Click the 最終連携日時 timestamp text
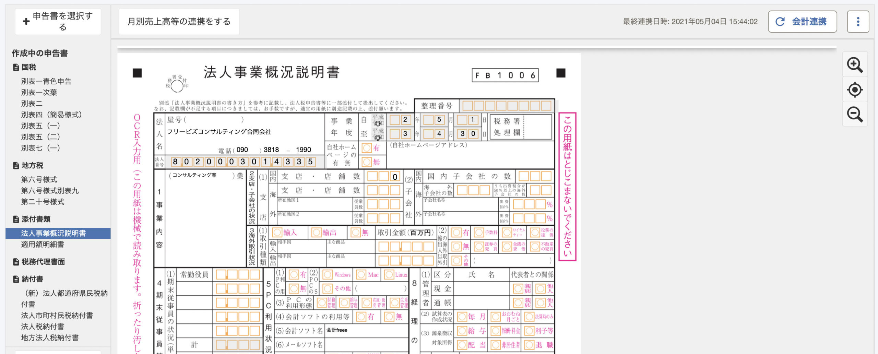The image size is (878, 354). (690, 22)
